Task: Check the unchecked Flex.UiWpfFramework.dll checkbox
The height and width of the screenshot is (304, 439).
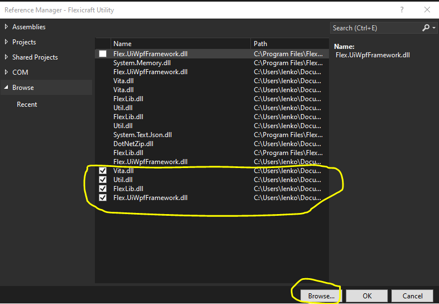Action: click(103, 54)
